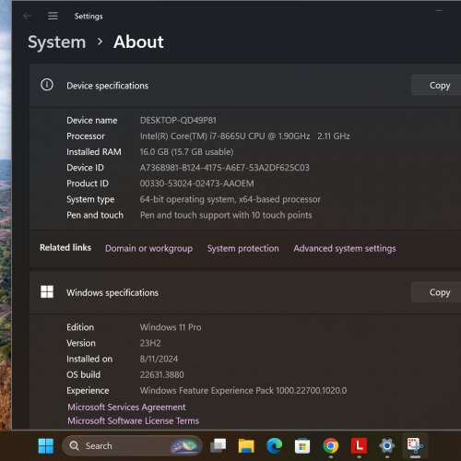
Task: Select the version value 23H2
Action: click(x=150, y=343)
